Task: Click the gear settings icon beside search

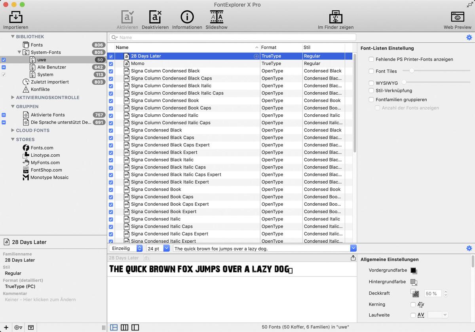Action: 469,37
